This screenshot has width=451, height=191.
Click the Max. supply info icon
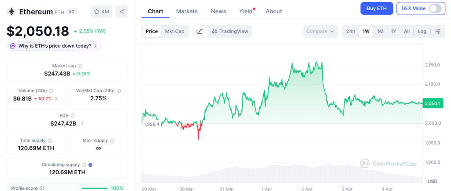[x=111, y=141]
